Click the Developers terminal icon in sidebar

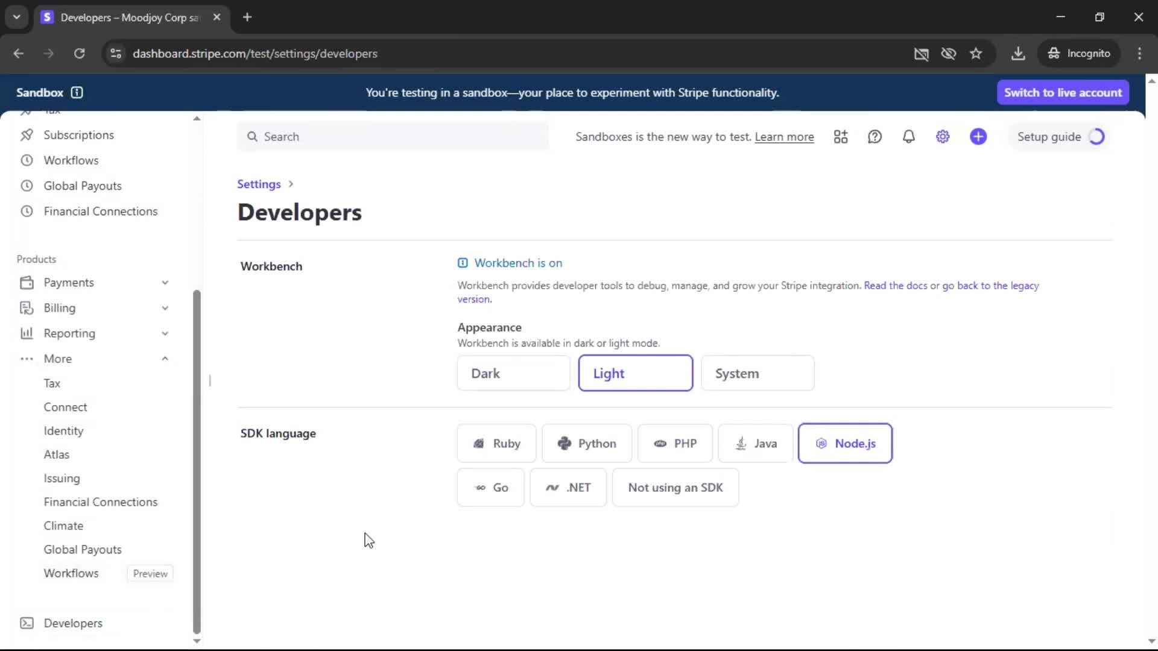click(27, 623)
